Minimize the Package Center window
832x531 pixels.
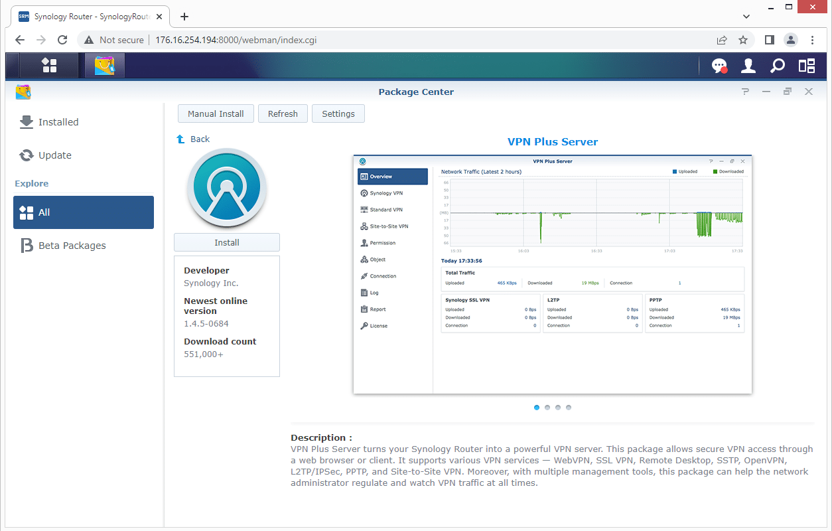[766, 92]
